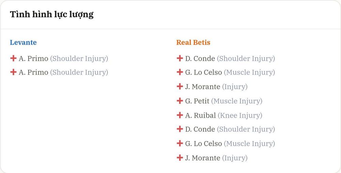
Task: Click "(Muscle Injury)" next to G. Petit
Action: tap(237, 101)
